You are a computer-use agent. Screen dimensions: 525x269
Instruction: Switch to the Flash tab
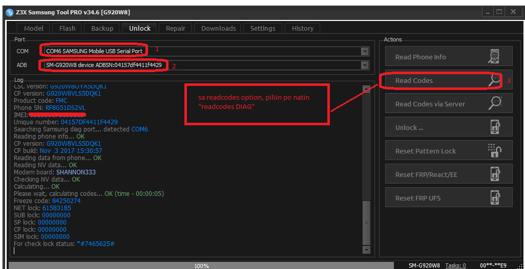tap(67, 29)
